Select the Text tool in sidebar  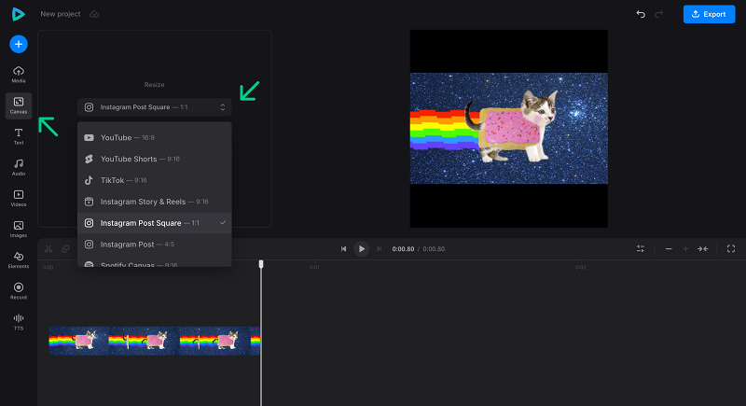point(19,136)
